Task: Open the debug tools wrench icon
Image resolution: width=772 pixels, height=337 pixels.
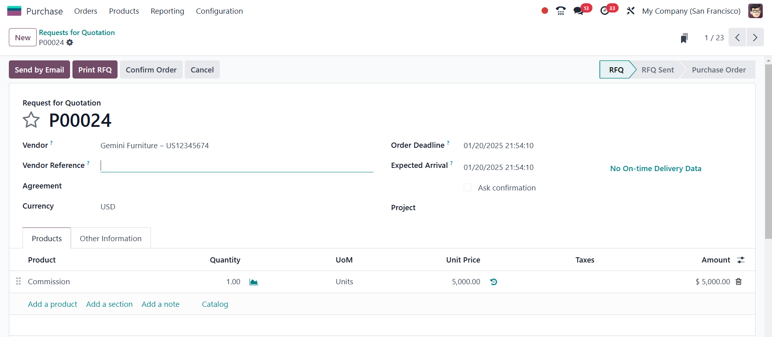Action: [x=630, y=11]
